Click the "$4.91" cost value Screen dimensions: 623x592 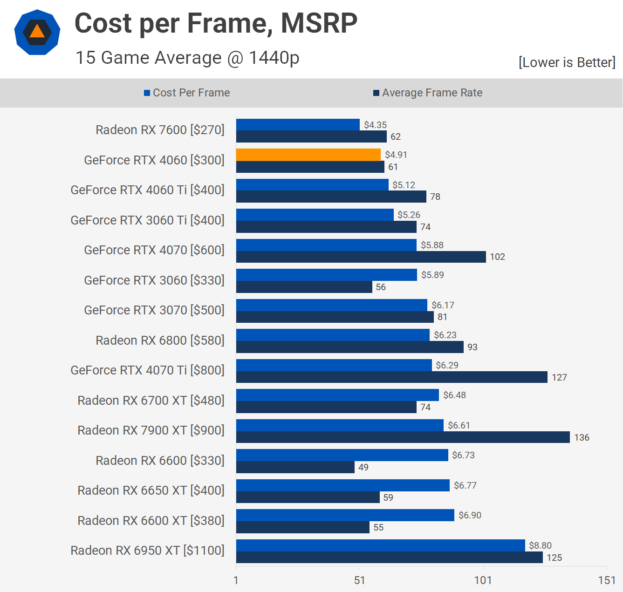396,155
